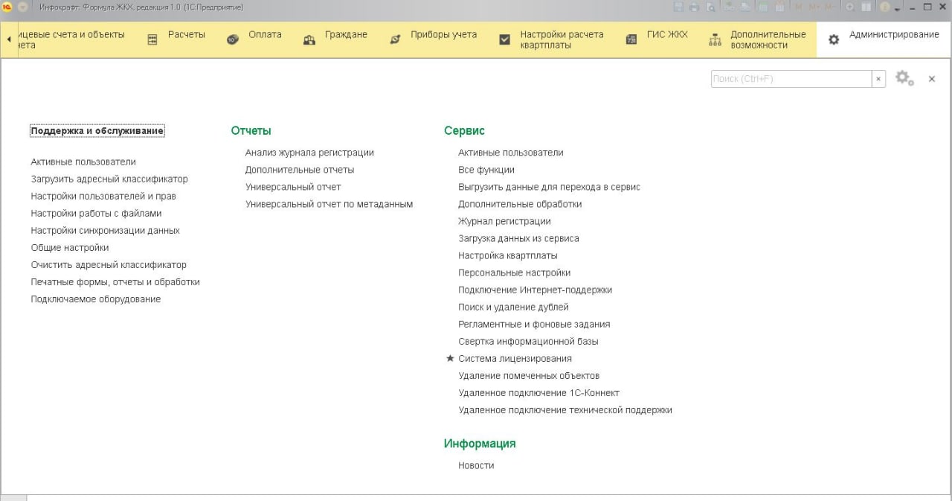
Task: Open Свертка информационной базы
Action: tap(528, 341)
